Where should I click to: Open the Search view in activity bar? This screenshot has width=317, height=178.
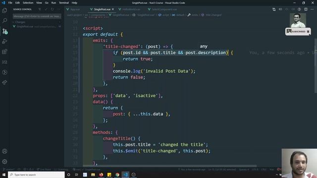4,21
